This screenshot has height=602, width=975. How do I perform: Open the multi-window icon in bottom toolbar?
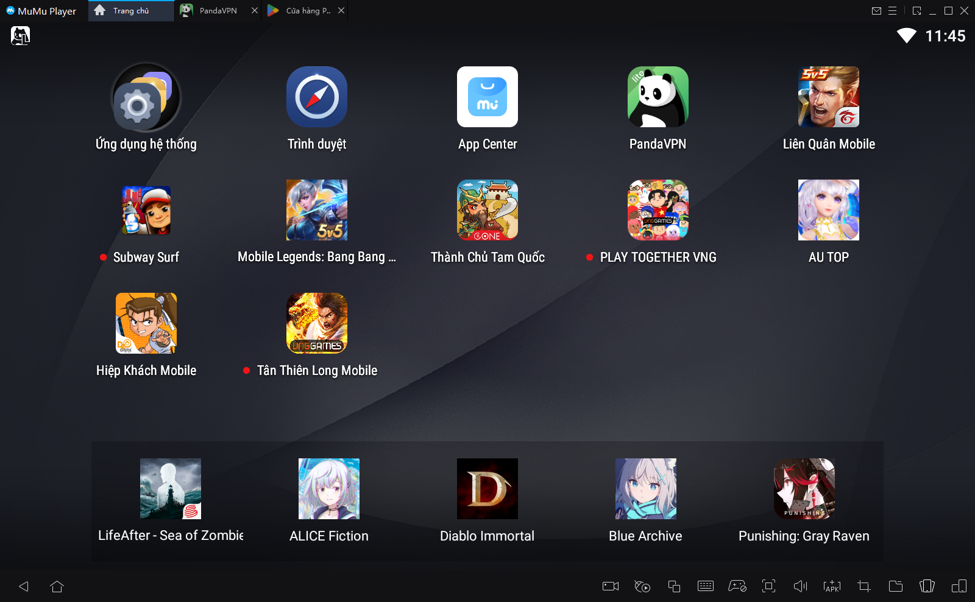click(673, 586)
